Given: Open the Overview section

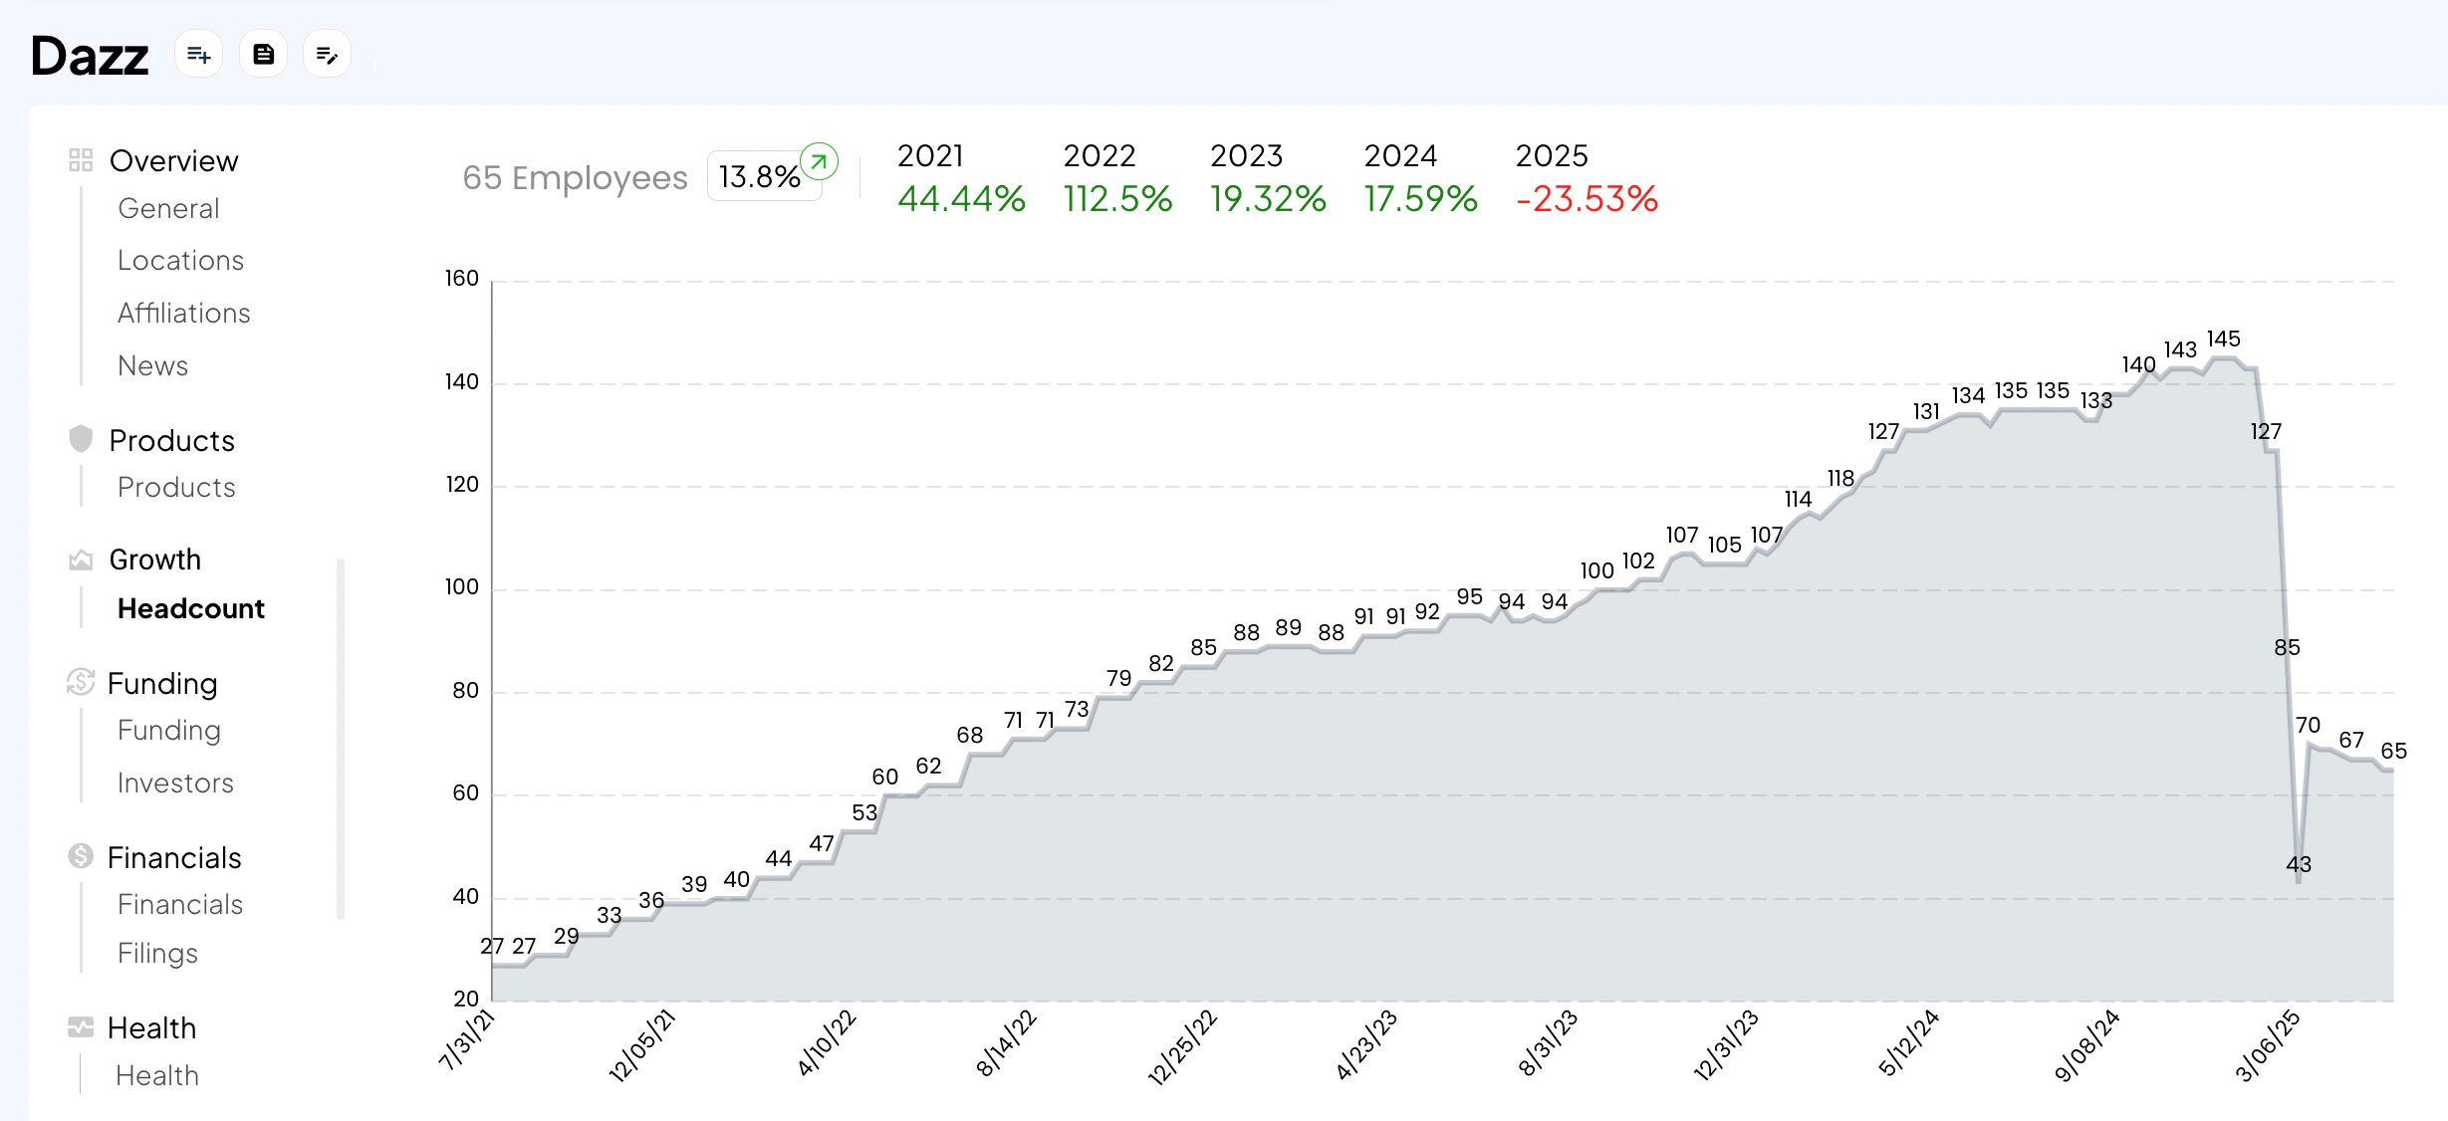Looking at the screenshot, I should pos(174,161).
